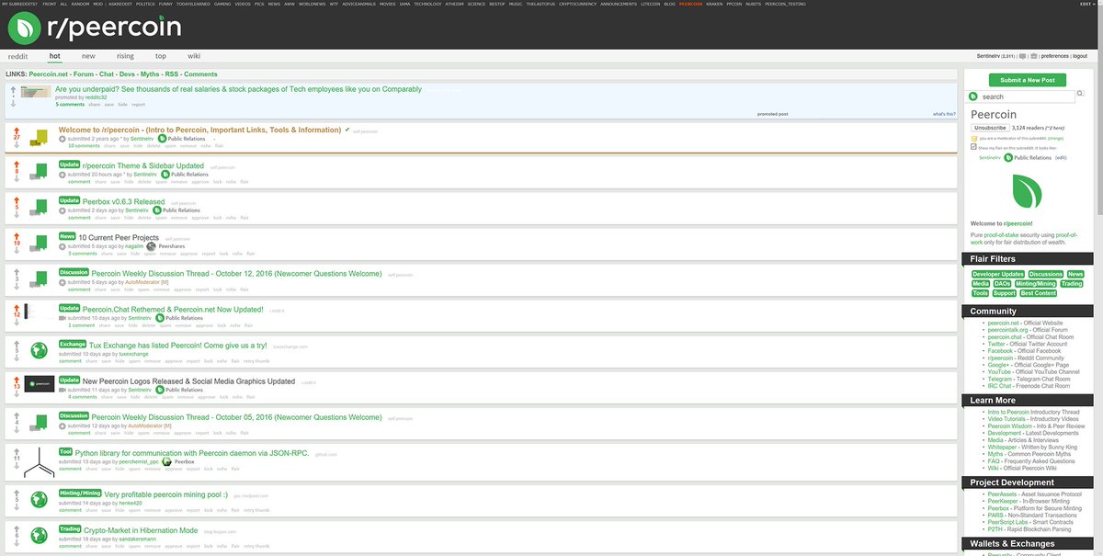The image size is (1103, 556).
Task: Downvote the Peercoin.Chat Rethemed post
Action: point(17,323)
